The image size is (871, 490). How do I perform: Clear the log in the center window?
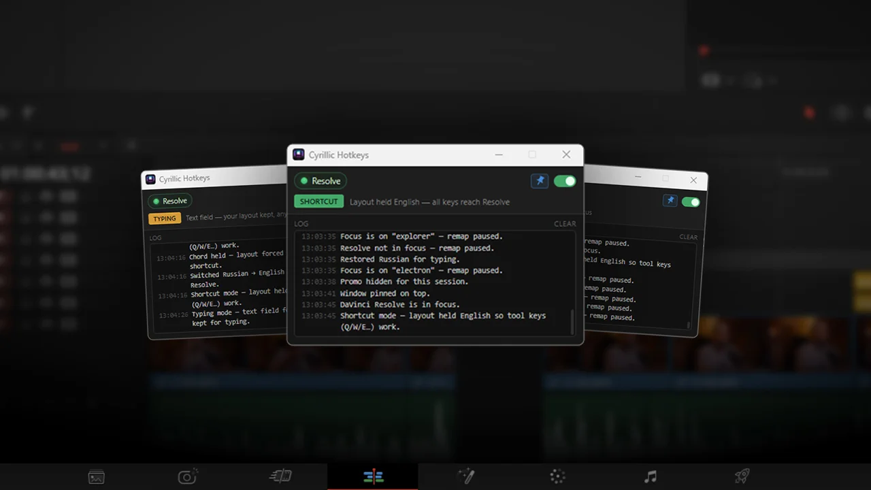pos(565,224)
